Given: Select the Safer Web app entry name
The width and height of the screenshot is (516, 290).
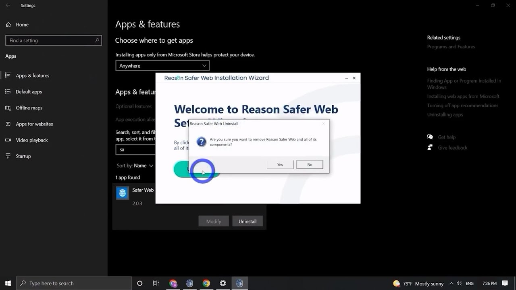Looking at the screenshot, I should [x=143, y=190].
